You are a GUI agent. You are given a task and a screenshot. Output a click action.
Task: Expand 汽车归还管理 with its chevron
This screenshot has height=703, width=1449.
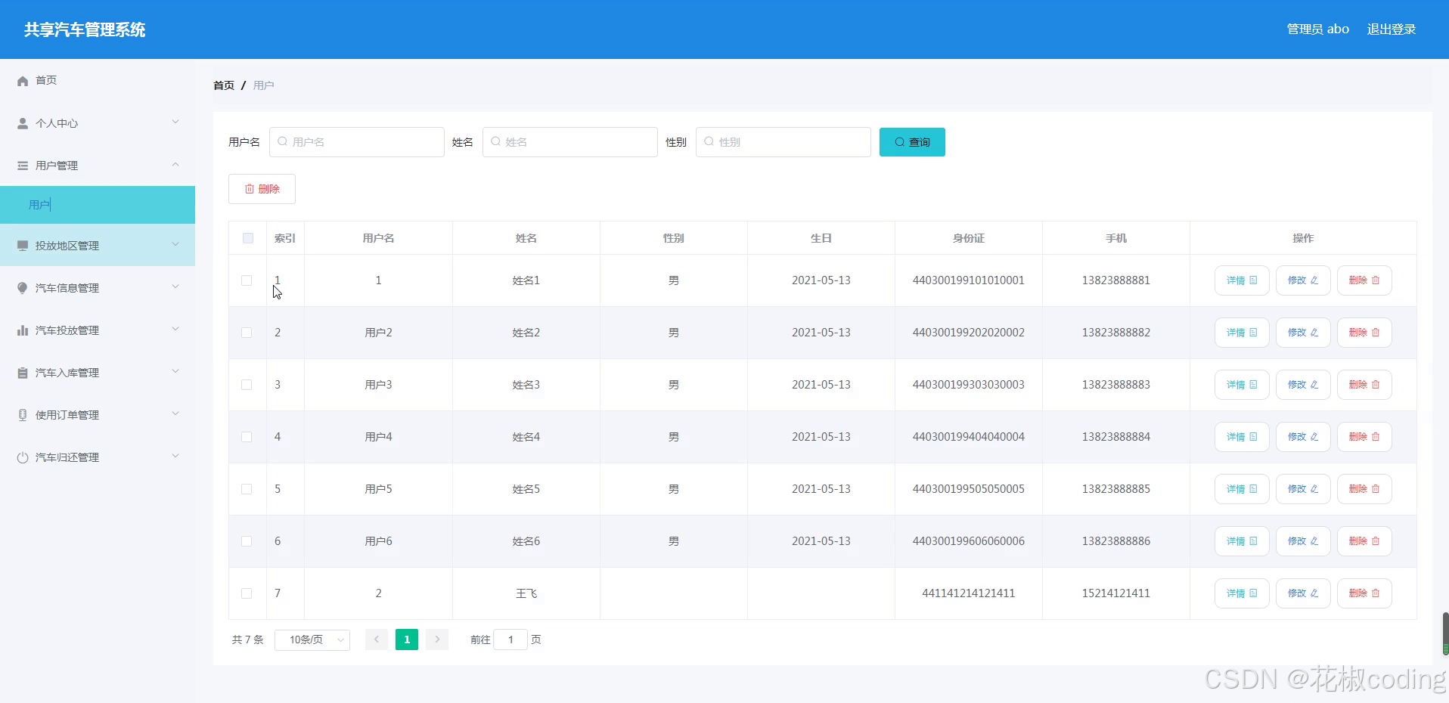[x=175, y=456]
